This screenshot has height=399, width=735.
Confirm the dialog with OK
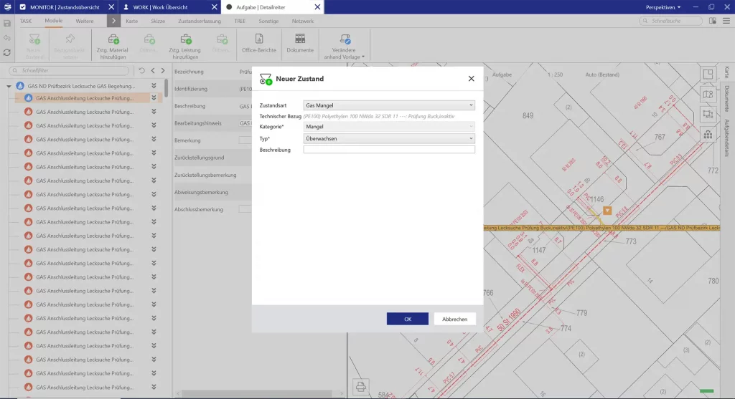click(x=407, y=319)
